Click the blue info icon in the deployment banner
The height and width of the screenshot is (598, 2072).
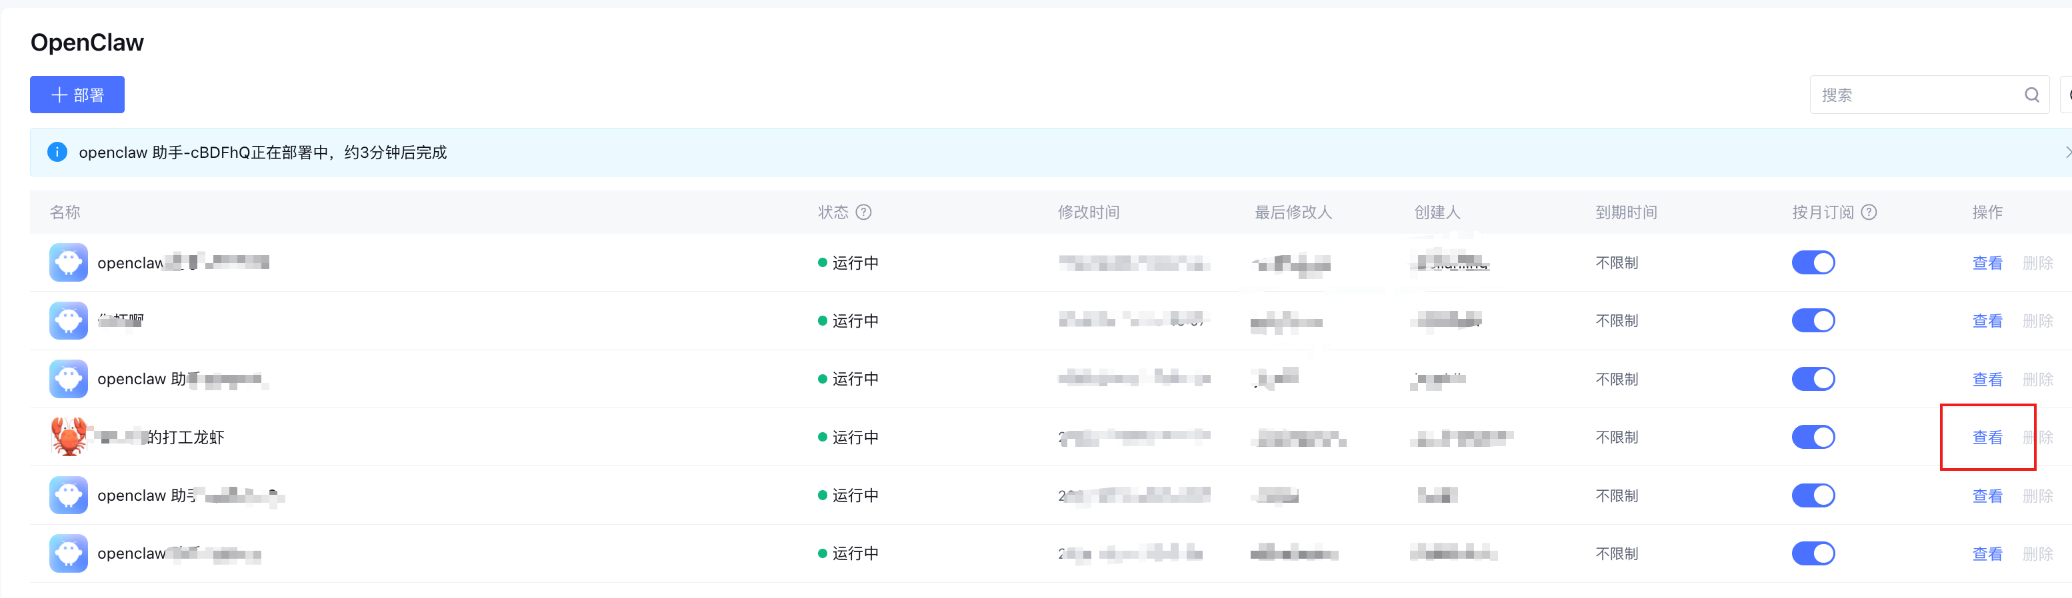[x=57, y=152]
